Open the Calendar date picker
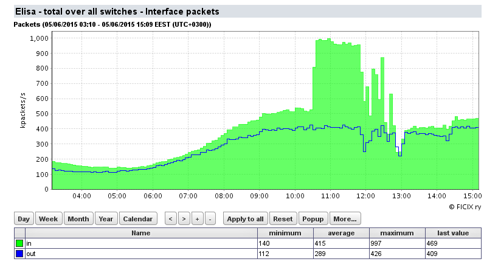This screenshot has width=484, height=267. pyautogui.click(x=138, y=219)
